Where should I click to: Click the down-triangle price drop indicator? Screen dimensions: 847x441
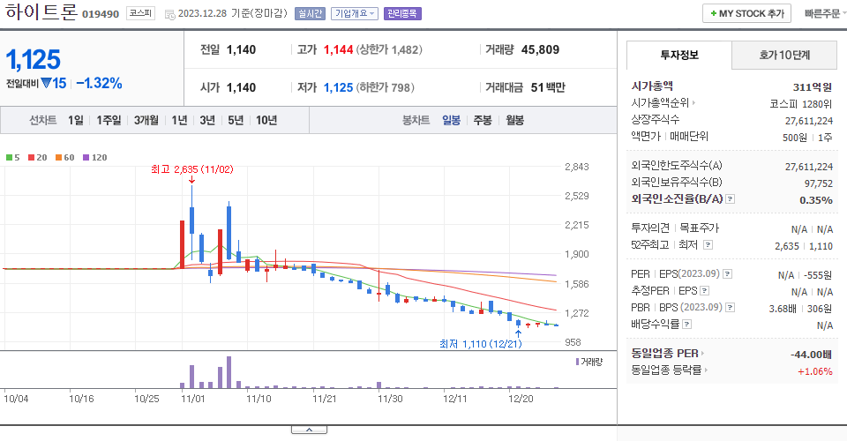46,83
